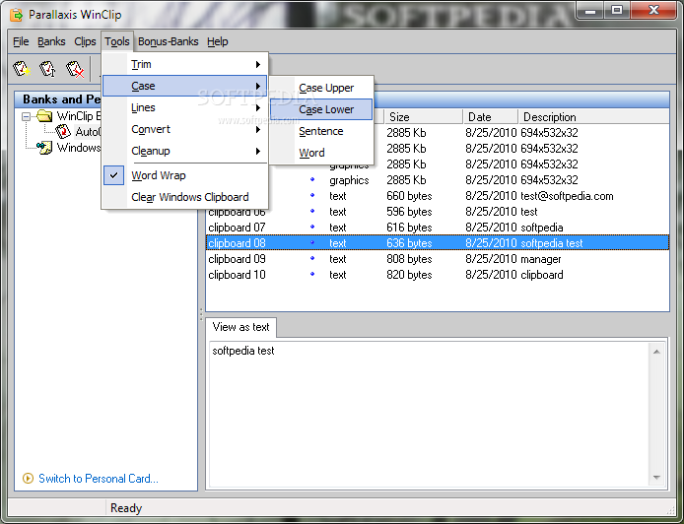The width and height of the screenshot is (684, 524).
Task: Click the delete clip toolbar icon
Action: (x=75, y=69)
